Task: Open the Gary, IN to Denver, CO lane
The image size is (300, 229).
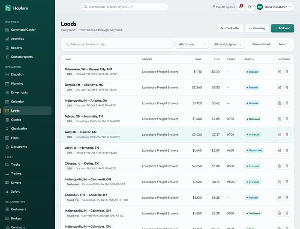Action: [81, 132]
